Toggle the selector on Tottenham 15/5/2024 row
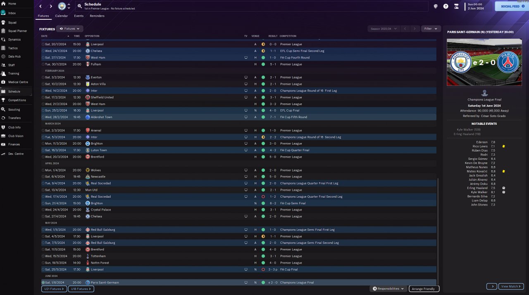The width and height of the screenshot is (529, 295). point(43,256)
